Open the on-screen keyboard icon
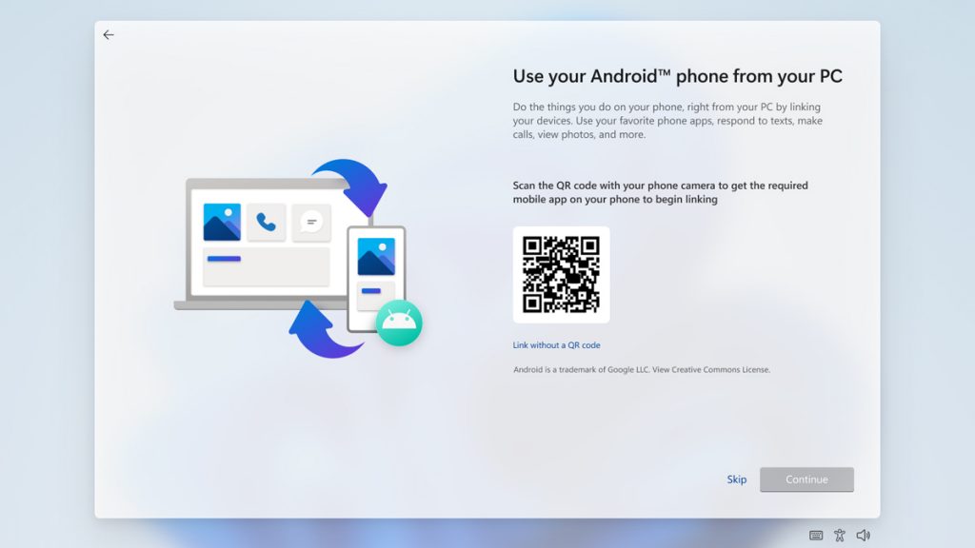Screen dimensions: 975x548 pos(816,536)
